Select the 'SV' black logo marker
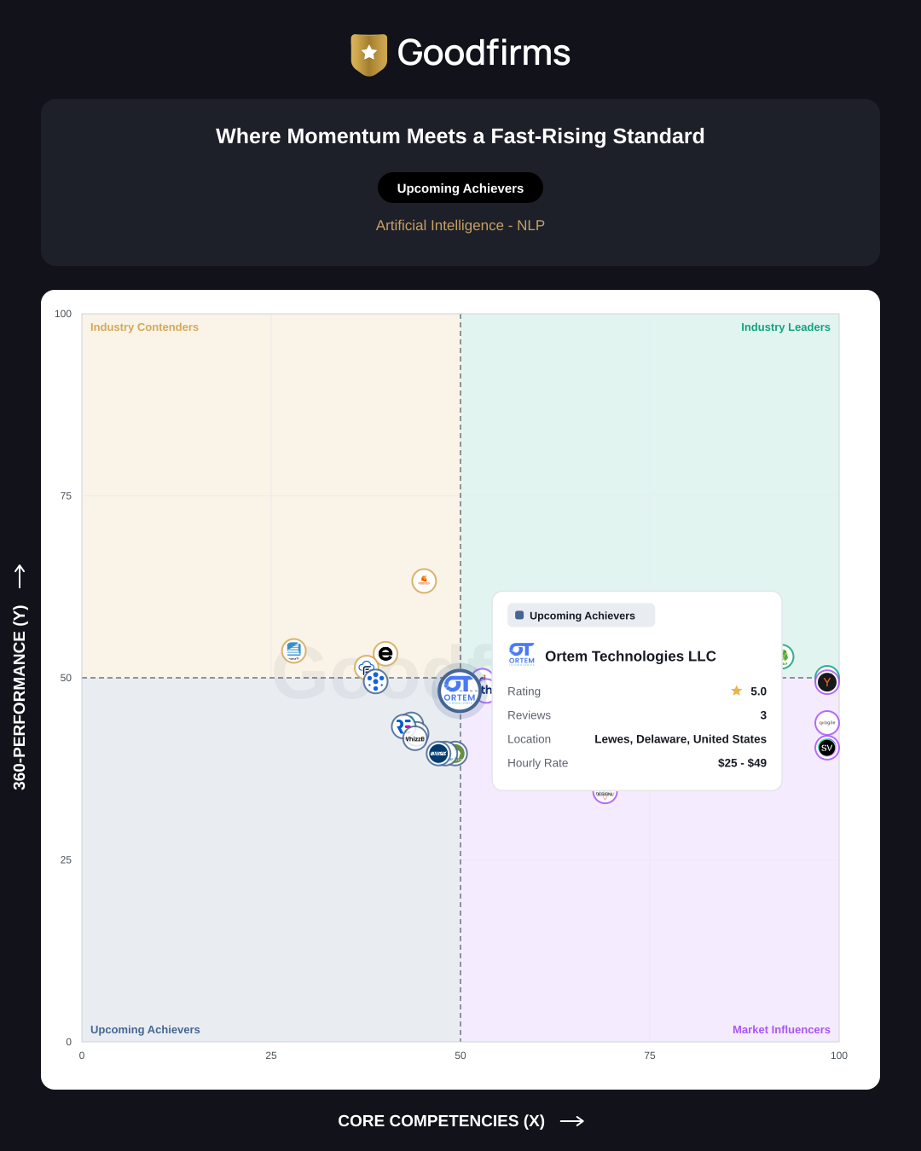The width and height of the screenshot is (921, 1151). point(827,748)
